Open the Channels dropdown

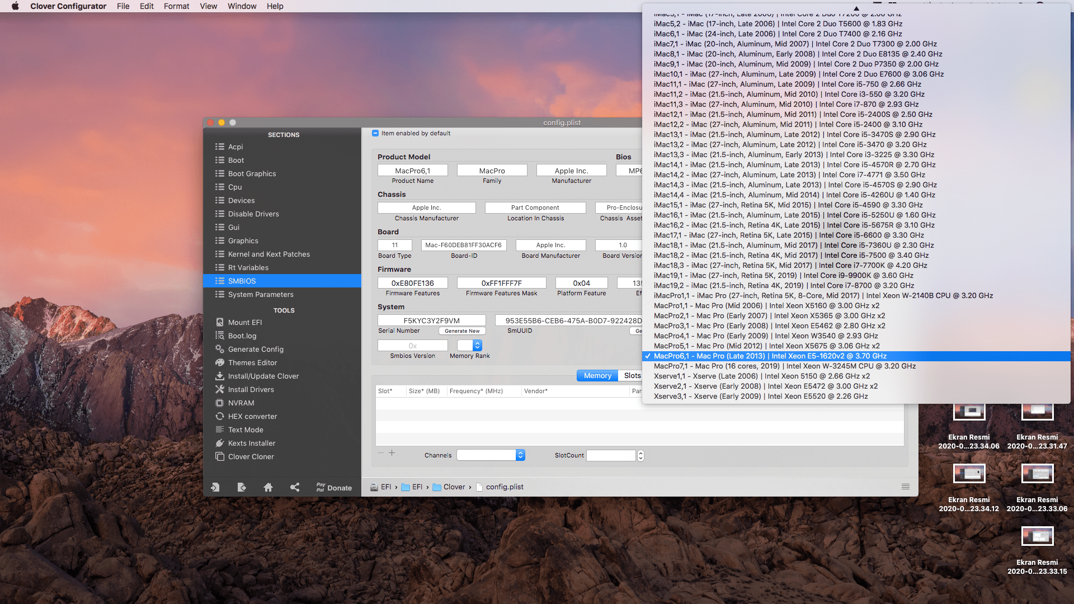tap(520, 455)
